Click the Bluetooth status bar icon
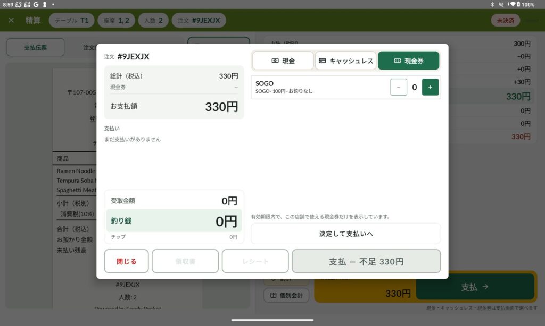This screenshot has height=326, width=545. (x=492, y=4)
